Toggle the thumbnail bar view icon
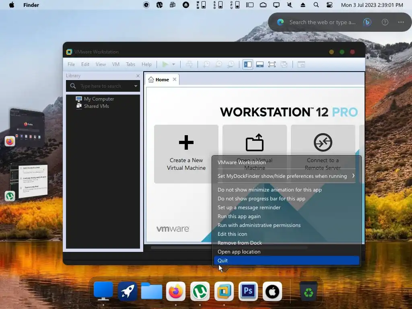This screenshot has width=412, height=309. pyautogui.click(x=260, y=64)
